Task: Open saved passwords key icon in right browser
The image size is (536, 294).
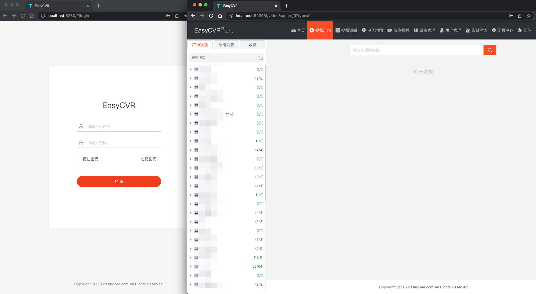Action: tap(511, 16)
